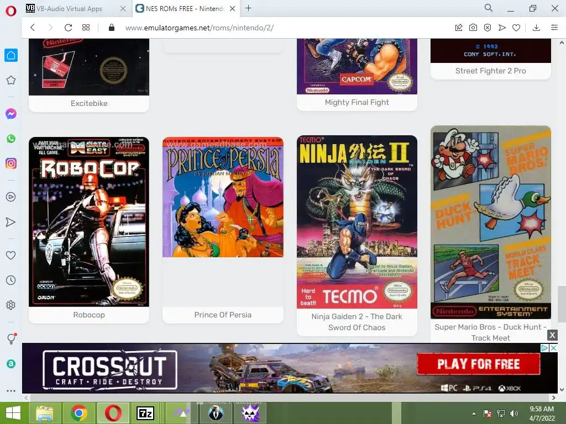Click the edit snapshot icon in the address bar
Image resolution: width=566 pixels, height=424 pixels.
(x=459, y=28)
